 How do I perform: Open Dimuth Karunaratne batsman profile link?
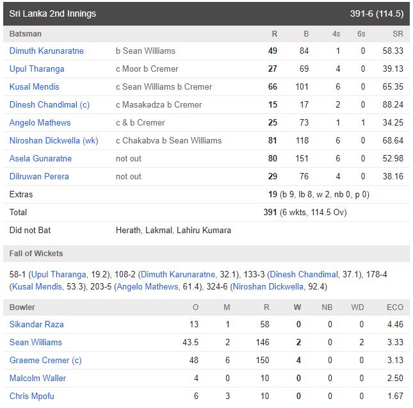tap(46, 51)
